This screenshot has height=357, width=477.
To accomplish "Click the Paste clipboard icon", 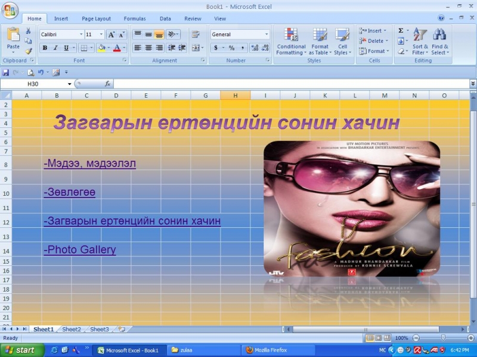I will point(13,35).
